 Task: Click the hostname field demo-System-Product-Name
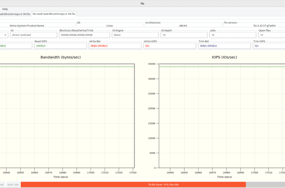[37, 26]
